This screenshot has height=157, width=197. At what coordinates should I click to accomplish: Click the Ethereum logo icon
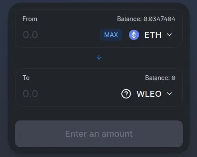pos(134,35)
